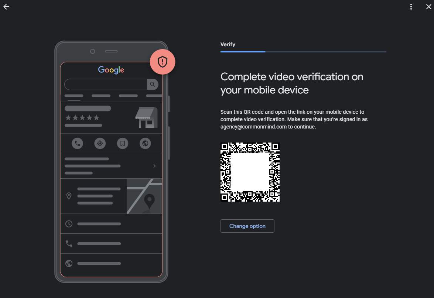Click the globe icon in bottom row
The height and width of the screenshot is (298, 434).
(x=69, y=263)
